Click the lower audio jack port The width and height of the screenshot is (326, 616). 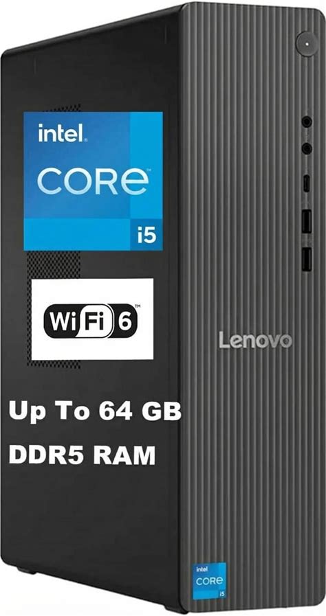307,148
